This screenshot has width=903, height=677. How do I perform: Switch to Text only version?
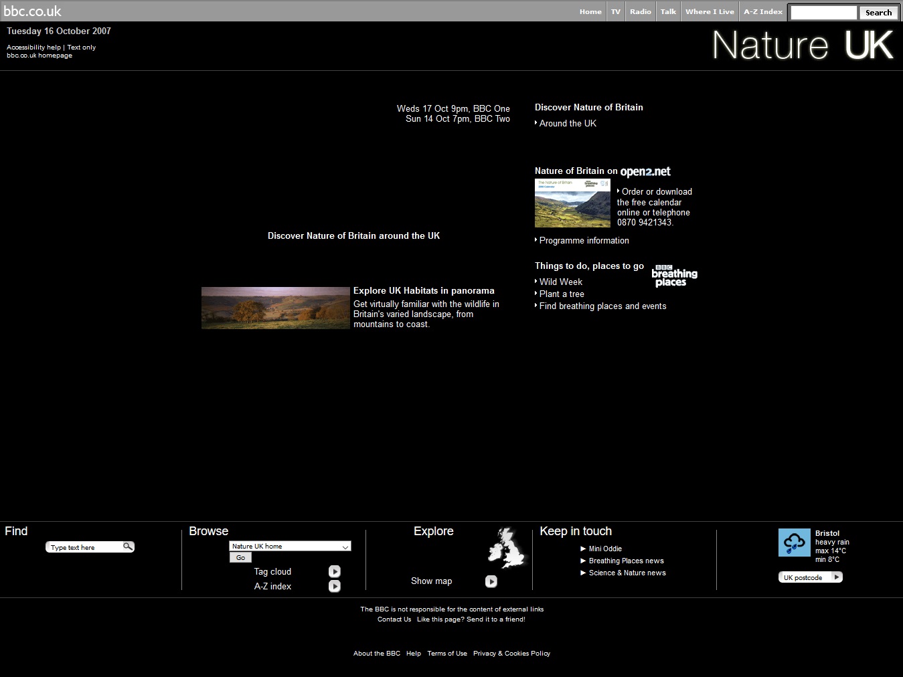point(82,47)
